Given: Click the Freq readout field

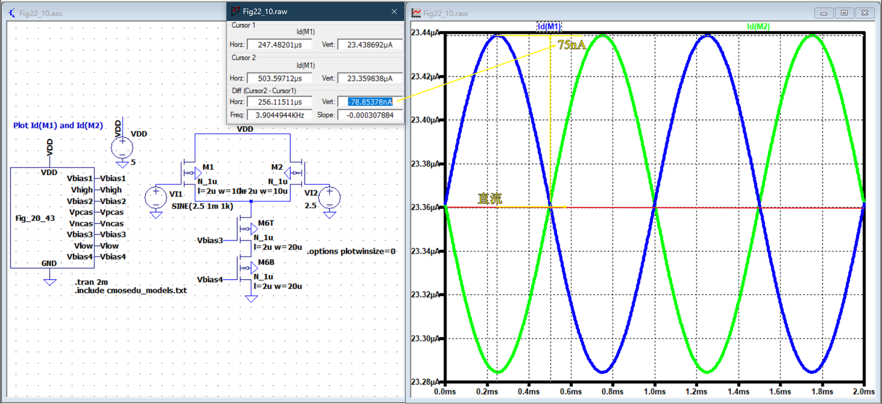Looking at the screenshot, I should (x=279, y=114).
